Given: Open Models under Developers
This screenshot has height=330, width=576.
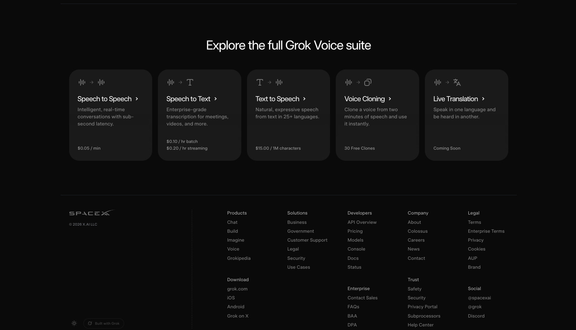Looking at the screenshot, I should (355, 240).
